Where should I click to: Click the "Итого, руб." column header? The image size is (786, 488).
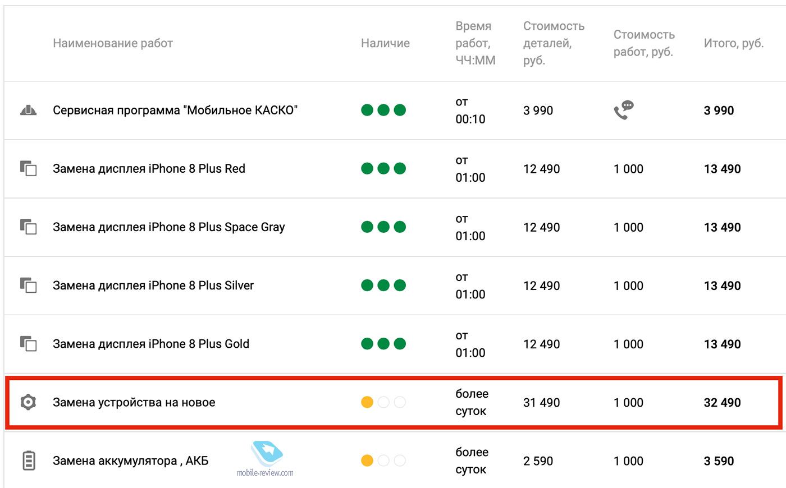(x=733, y=43)
